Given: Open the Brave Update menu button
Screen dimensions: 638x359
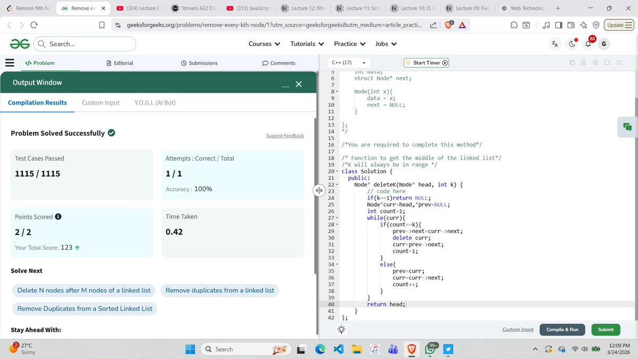Looking at the screenshot, I should click(619, 25).
